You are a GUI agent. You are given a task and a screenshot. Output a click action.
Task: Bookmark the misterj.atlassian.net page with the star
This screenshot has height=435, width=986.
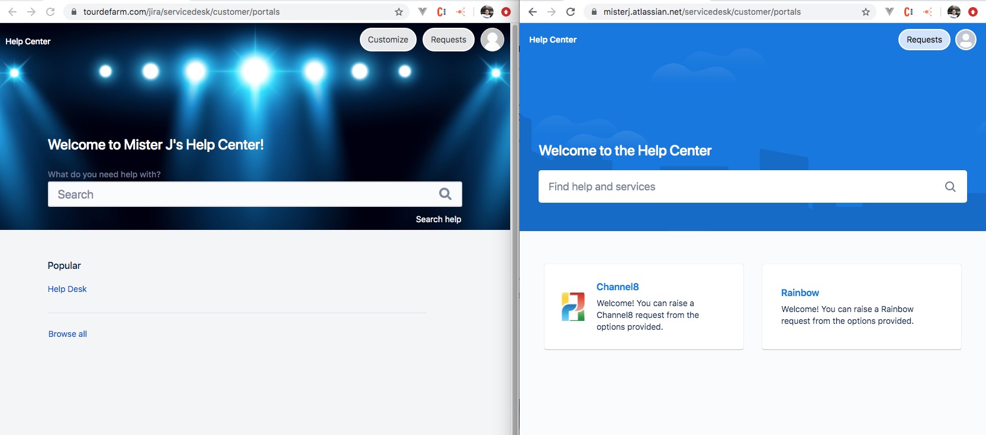click(866, 12)
